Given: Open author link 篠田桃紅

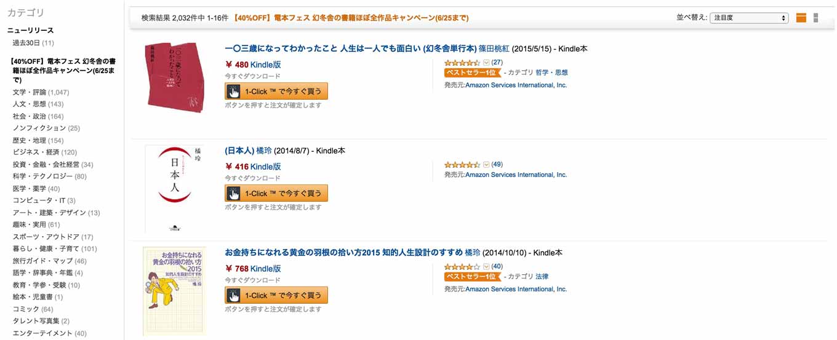Looking at the screenshot, I should (x=494, y=49).
